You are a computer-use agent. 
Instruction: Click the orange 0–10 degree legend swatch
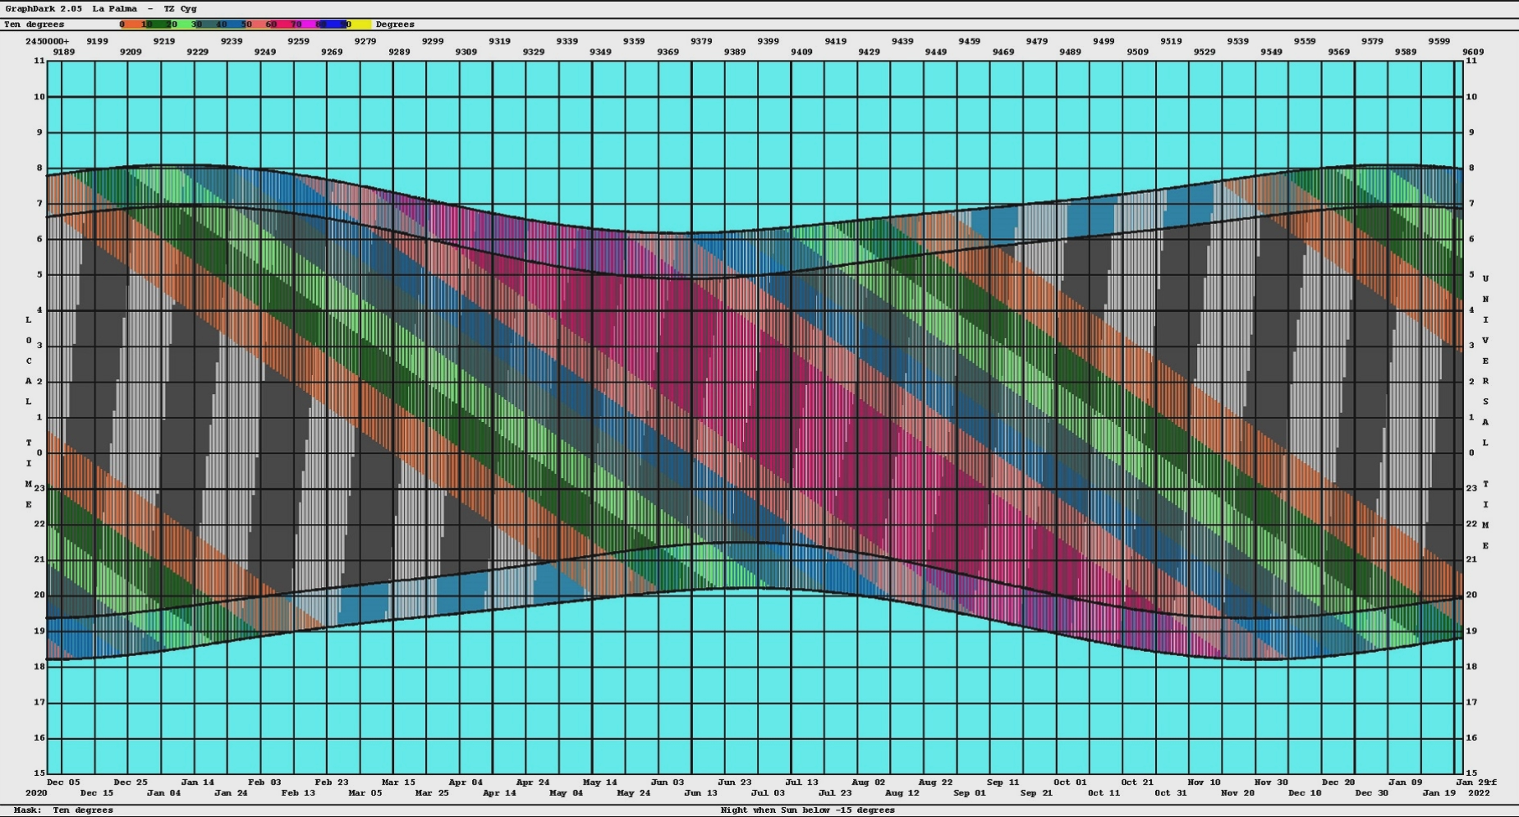click(131, 25)
